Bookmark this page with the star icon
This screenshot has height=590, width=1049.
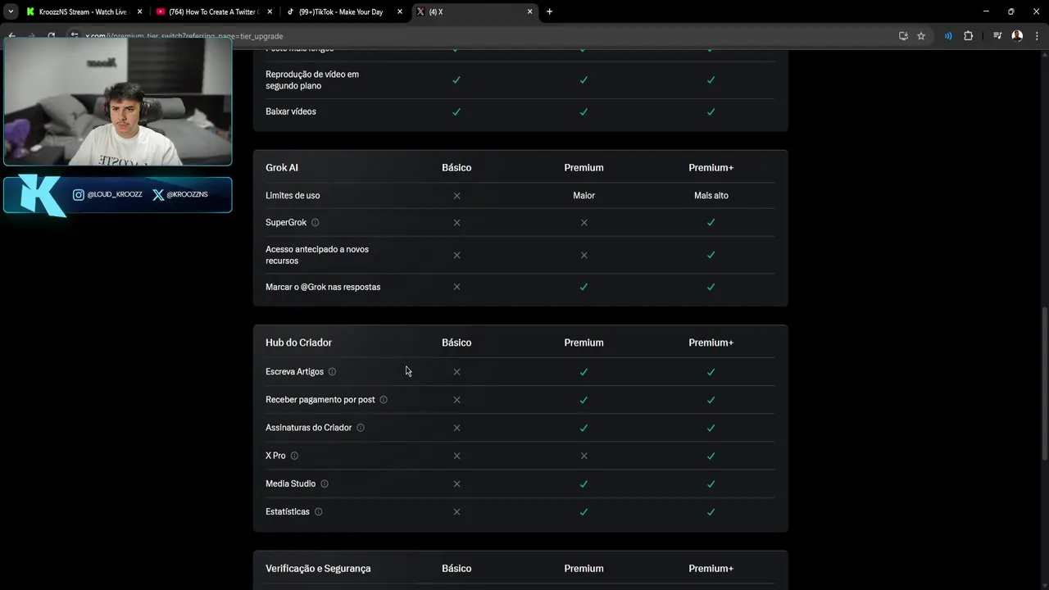pyautogui.click(x=921, y=36)
